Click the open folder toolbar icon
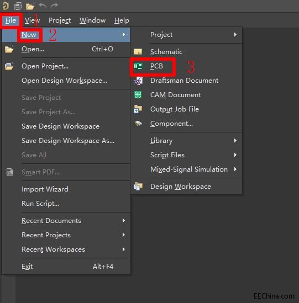The image size is (299, 303). tap(30, 6)
